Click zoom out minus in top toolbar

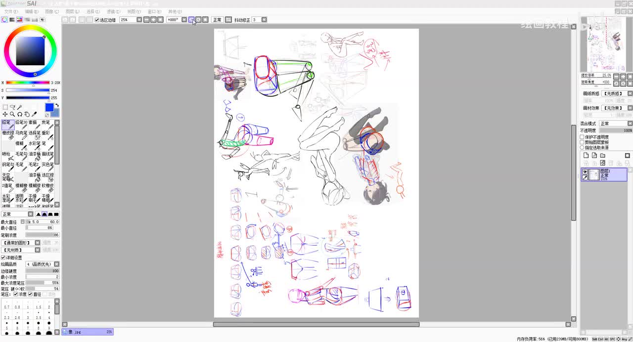point(146,20)
